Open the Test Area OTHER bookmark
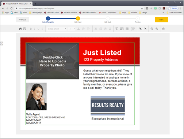 [x=51, y=12]
